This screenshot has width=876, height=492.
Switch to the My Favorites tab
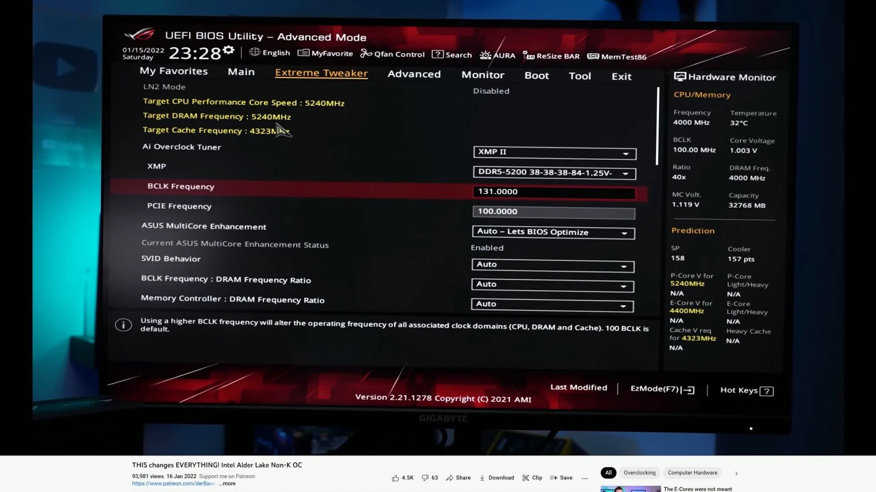coord(174,71)
